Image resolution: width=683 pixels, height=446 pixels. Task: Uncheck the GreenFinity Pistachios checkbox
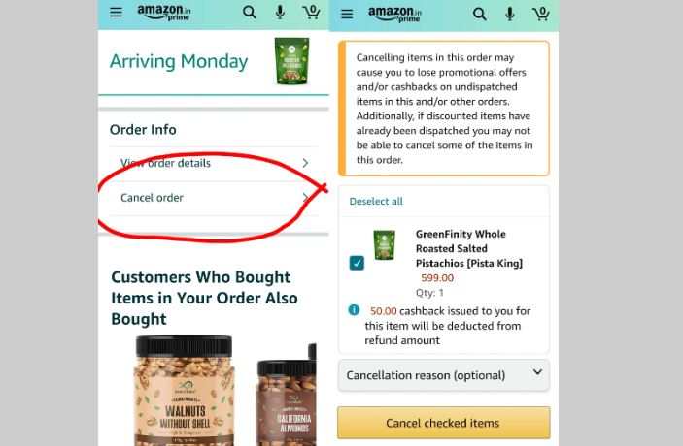point(357,263)
